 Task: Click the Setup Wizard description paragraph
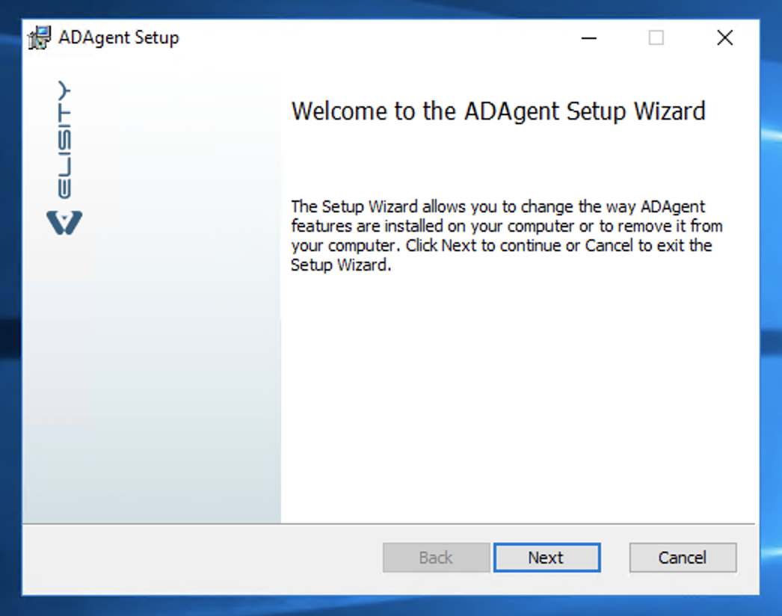pos(507,235)
